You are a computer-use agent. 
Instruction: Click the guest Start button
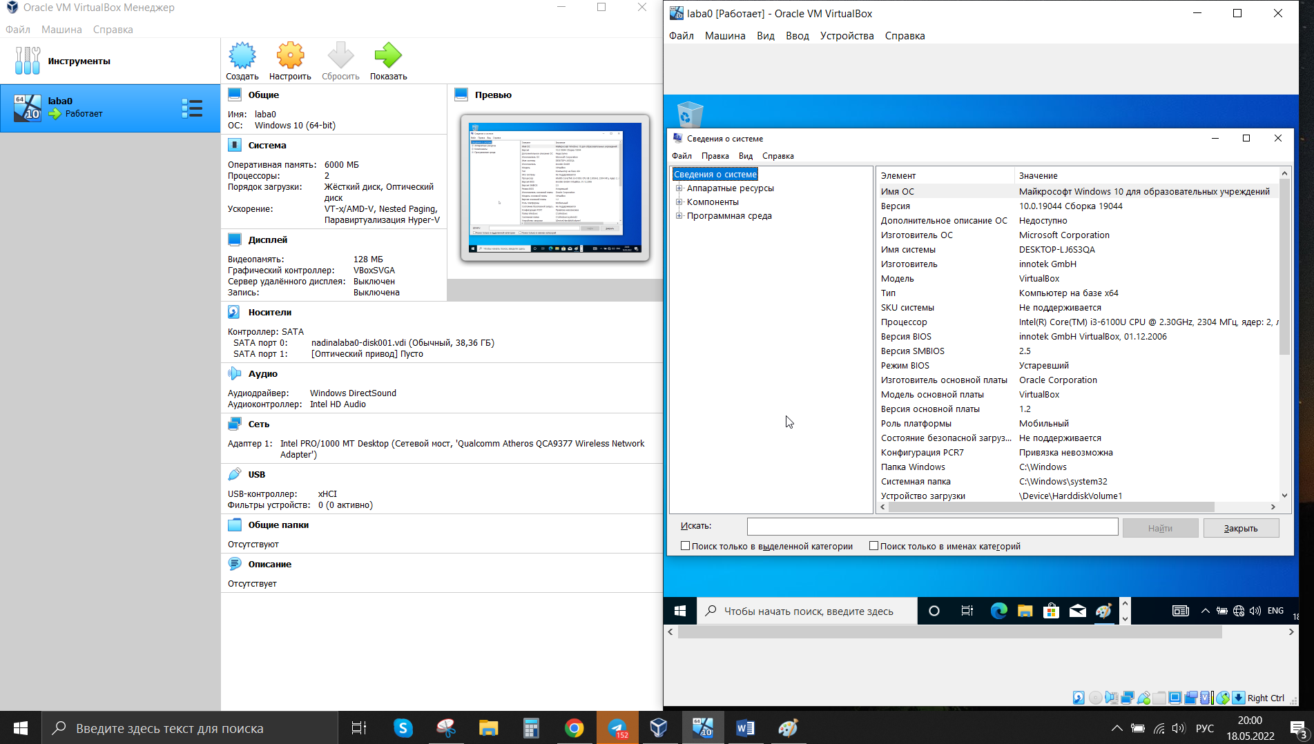(680, 611)
